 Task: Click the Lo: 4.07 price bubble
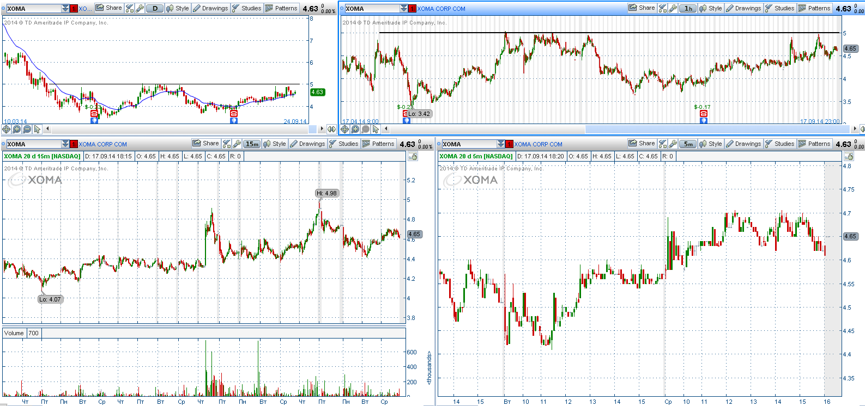(x=50, y=299)
